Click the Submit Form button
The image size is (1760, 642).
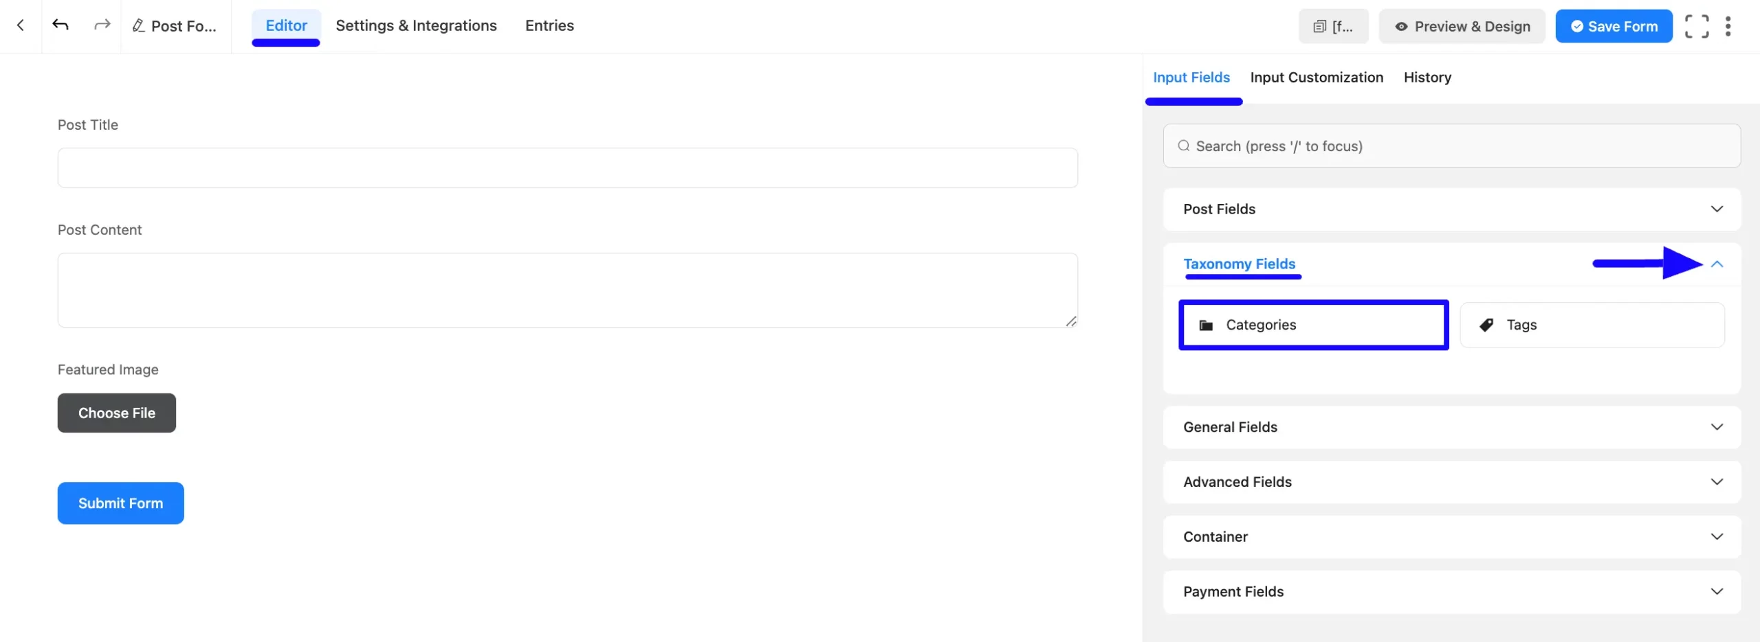pos(120,503)
